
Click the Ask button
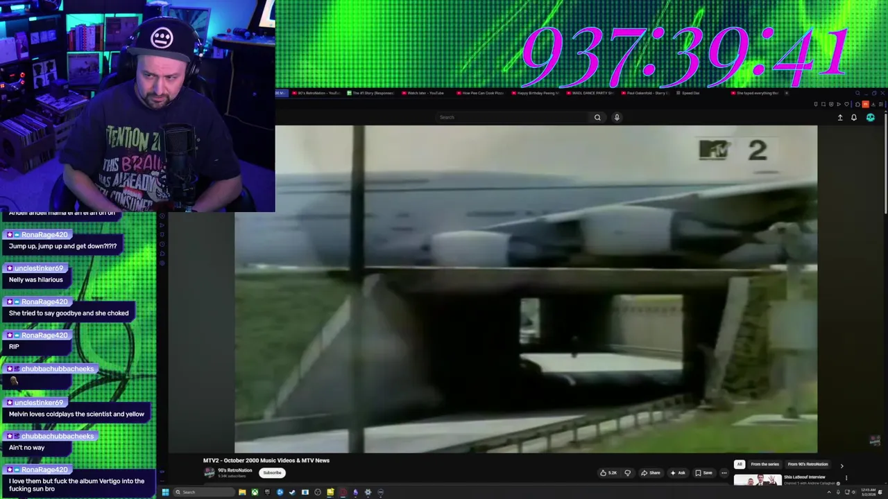678,473
